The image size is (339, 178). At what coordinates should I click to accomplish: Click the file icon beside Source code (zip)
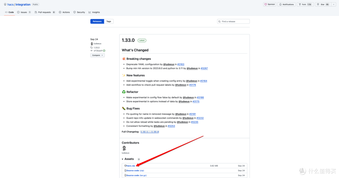click(125, 170)
